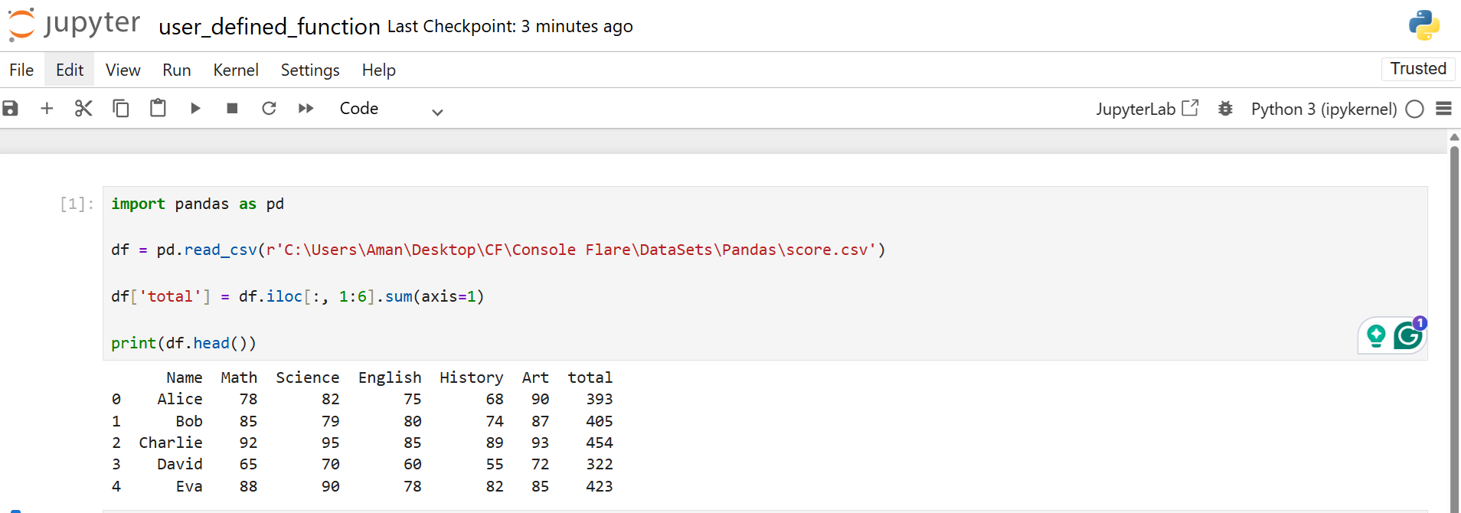Cut the selected cell using scissors icon
The width and height of the screenshot is (1461, 513).
coord(83,109)
